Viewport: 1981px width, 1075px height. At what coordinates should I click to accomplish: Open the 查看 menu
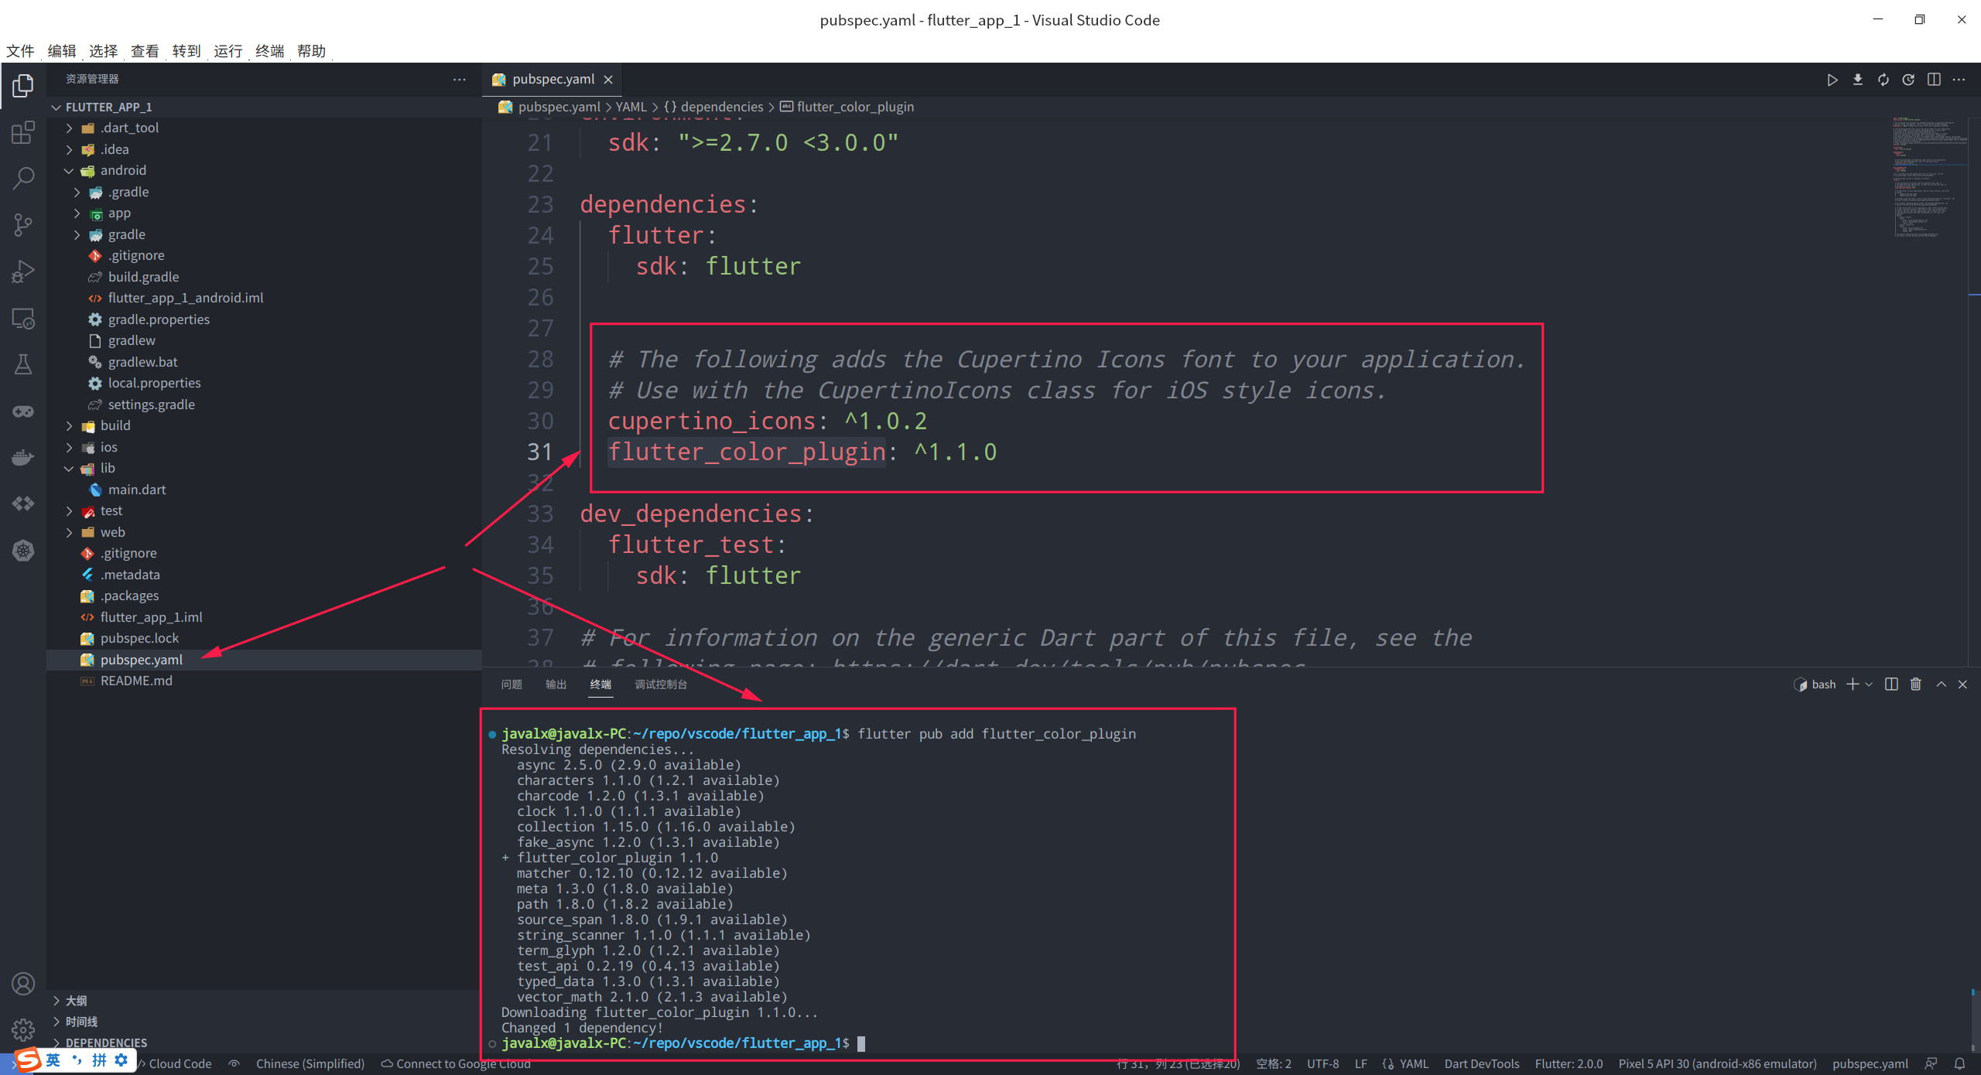point(145,51)
